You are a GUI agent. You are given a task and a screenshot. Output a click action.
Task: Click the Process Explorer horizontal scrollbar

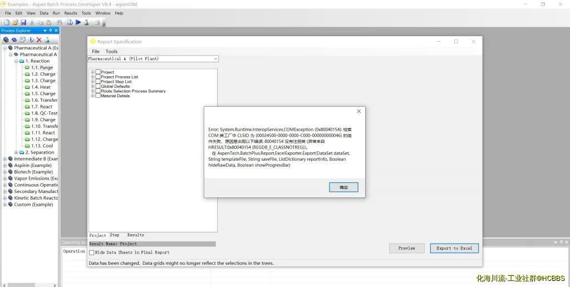(x=30, y=285)
